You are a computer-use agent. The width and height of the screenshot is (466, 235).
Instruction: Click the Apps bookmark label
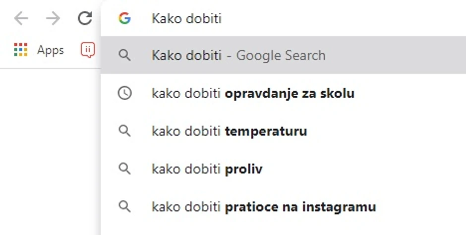(51, 50)
